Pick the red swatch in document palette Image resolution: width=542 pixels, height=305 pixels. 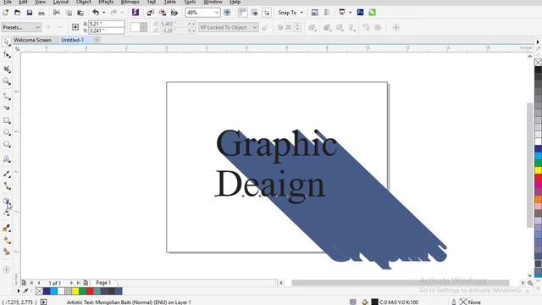[x=90, y=291]
